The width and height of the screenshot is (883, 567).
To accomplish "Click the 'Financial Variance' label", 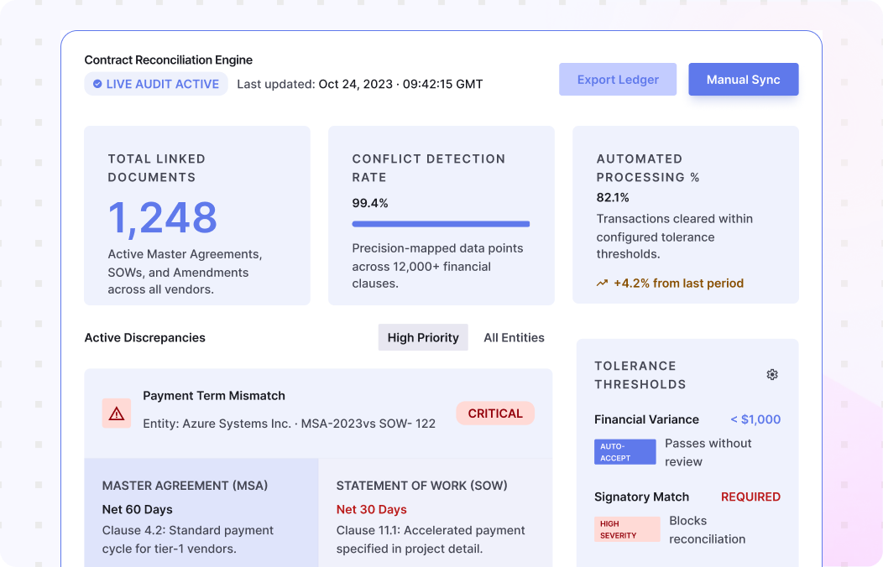I will point(646,419).
